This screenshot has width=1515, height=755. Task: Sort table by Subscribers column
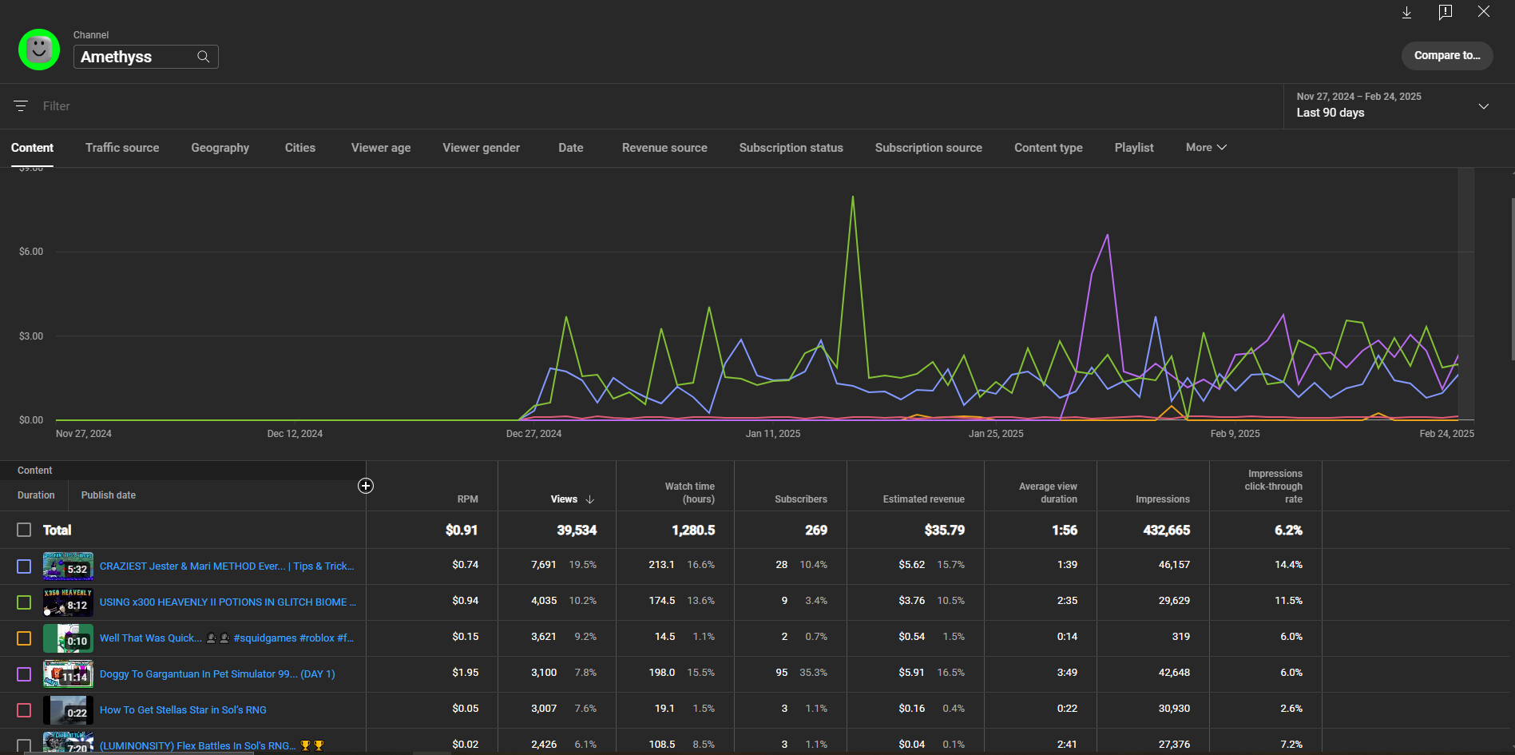(801, 499)
